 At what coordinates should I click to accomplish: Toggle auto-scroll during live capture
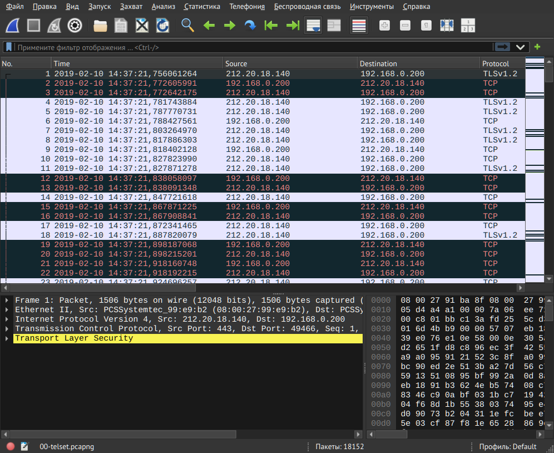click(313, 26)
